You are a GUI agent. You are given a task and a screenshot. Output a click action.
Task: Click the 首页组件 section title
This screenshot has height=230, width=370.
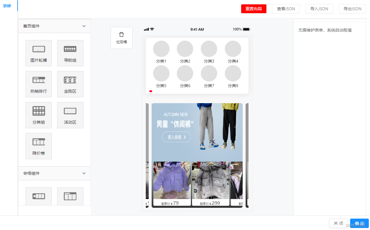pyautogui.click(x=31, y=26)
